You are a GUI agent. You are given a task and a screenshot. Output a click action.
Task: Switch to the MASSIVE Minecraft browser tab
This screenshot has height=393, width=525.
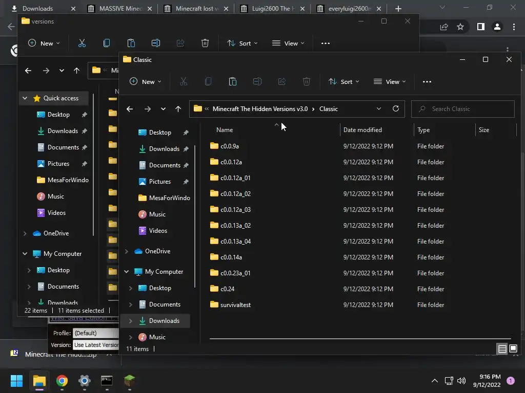pyautogui.click(x=119, y=9)
